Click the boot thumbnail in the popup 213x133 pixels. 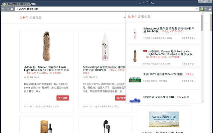(135, 56)
